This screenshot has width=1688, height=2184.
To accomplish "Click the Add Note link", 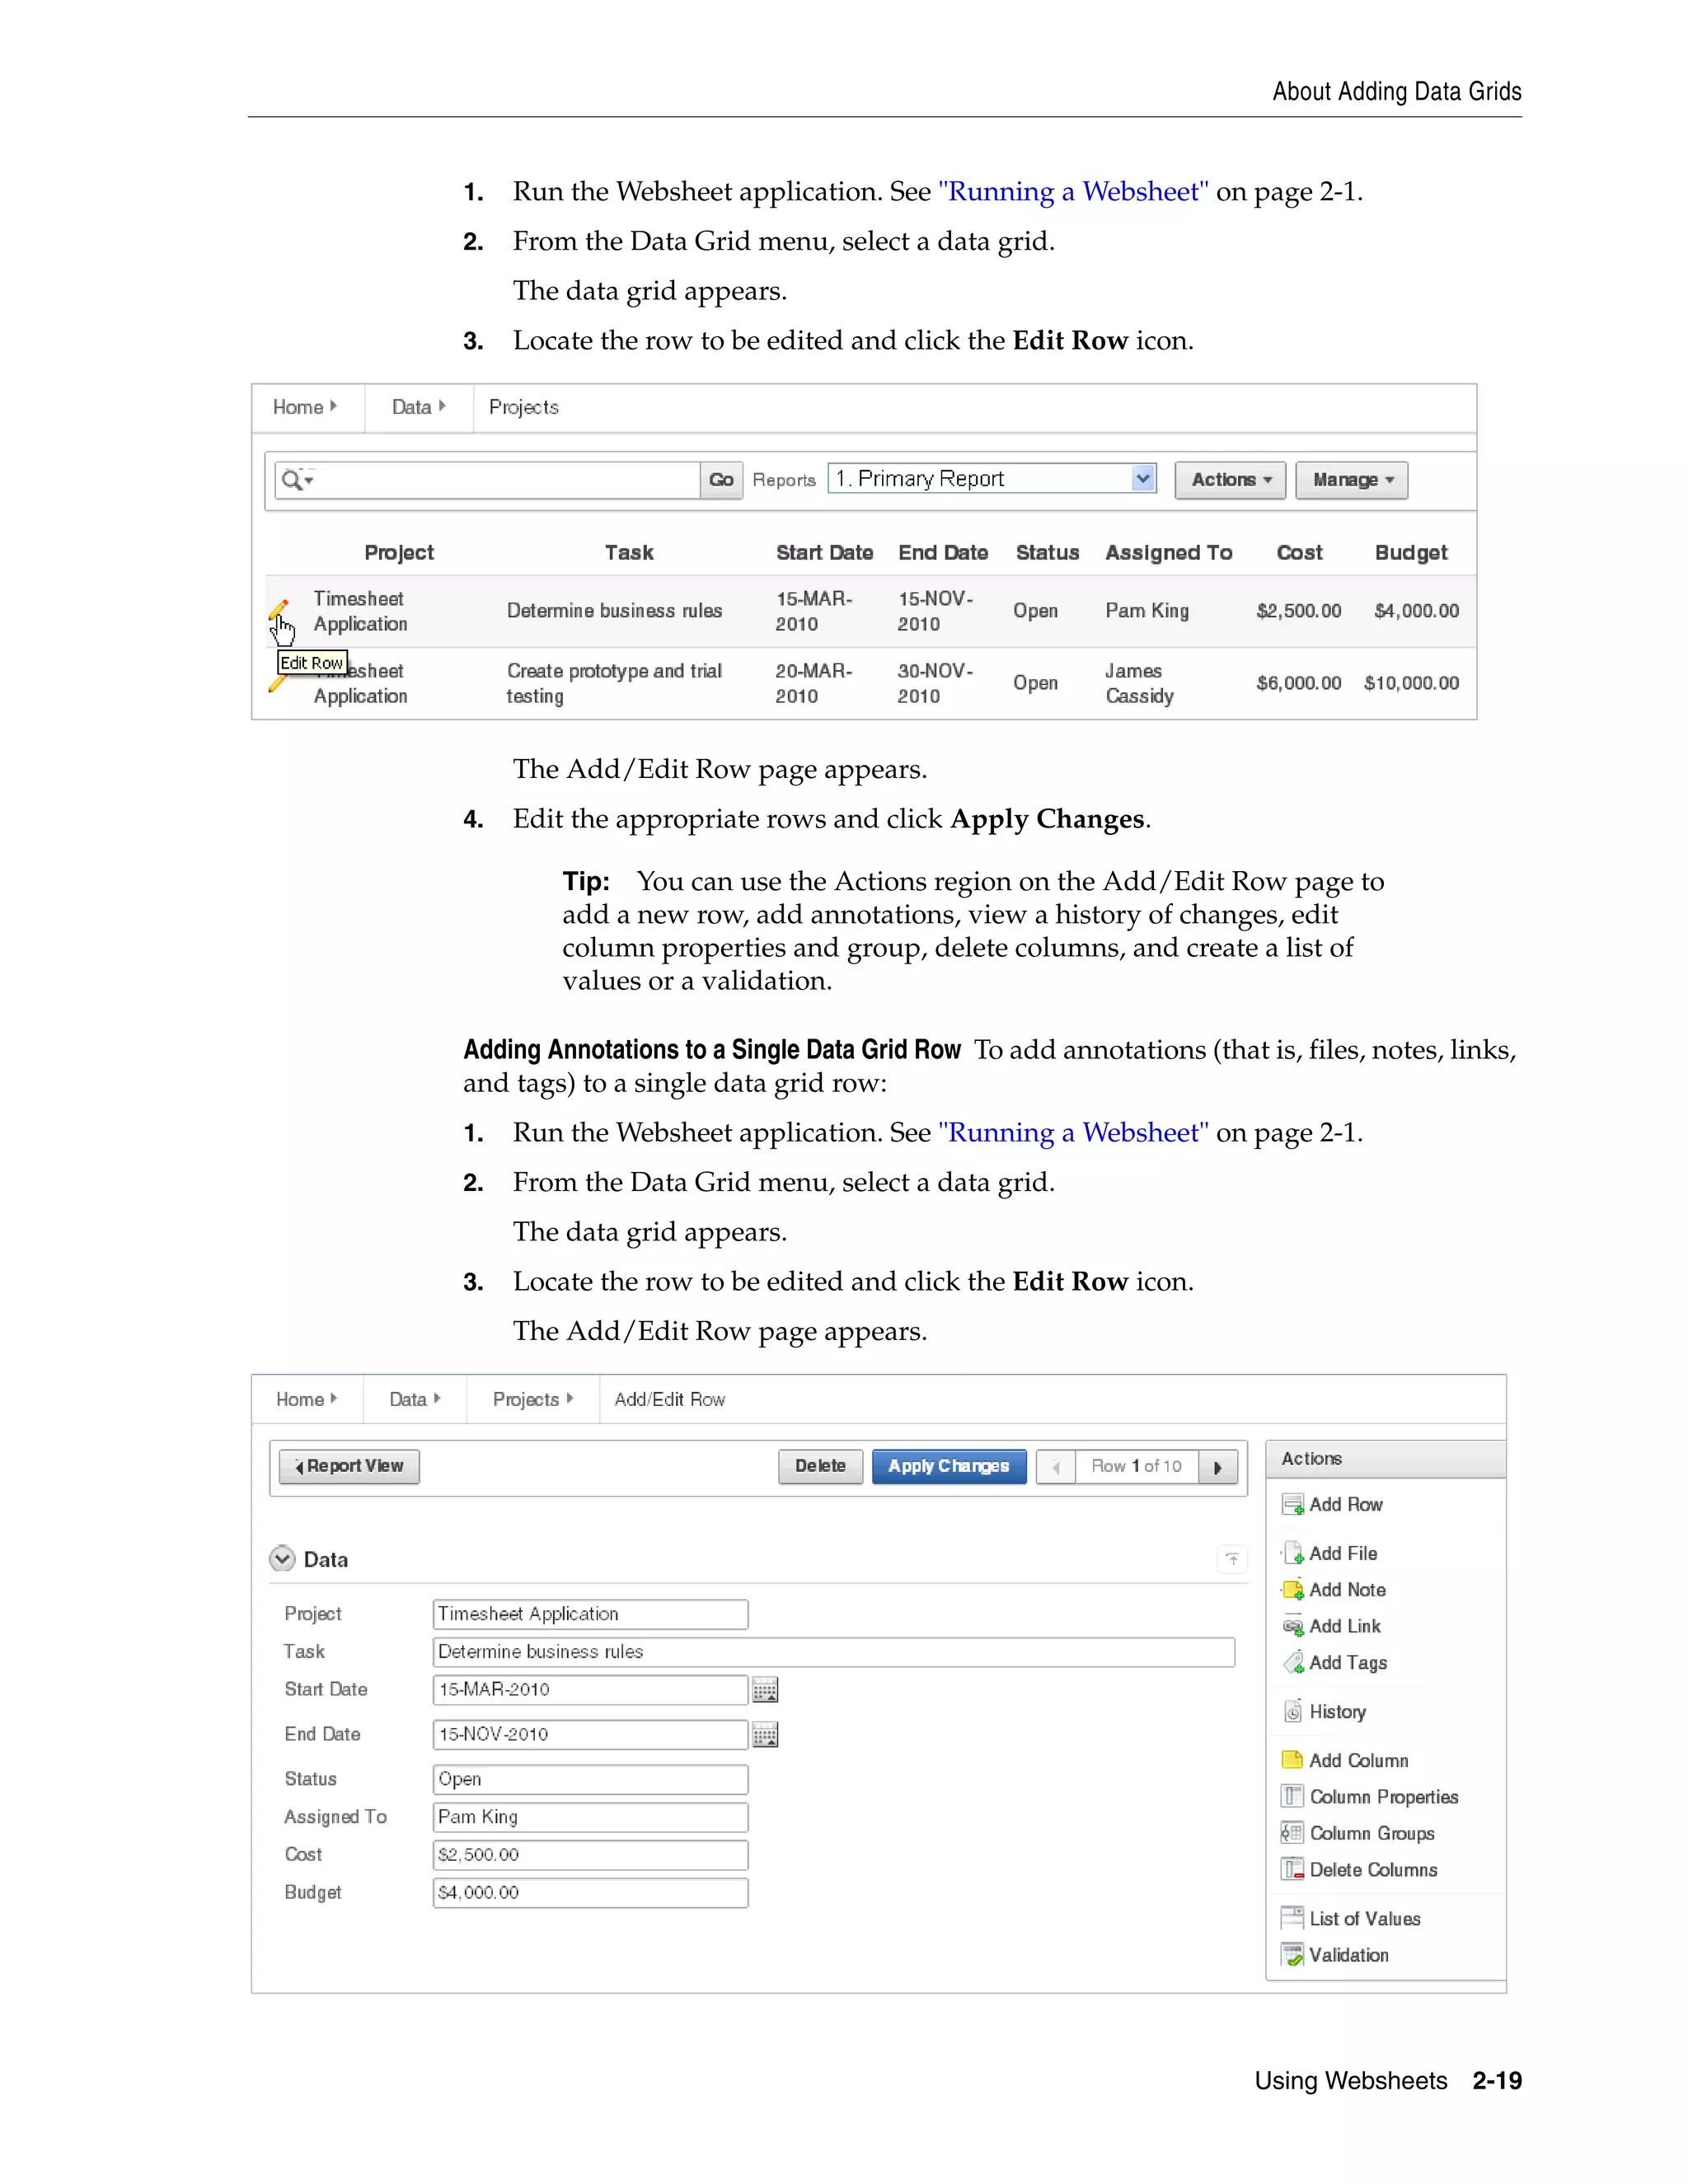I will (1348, 1590).
